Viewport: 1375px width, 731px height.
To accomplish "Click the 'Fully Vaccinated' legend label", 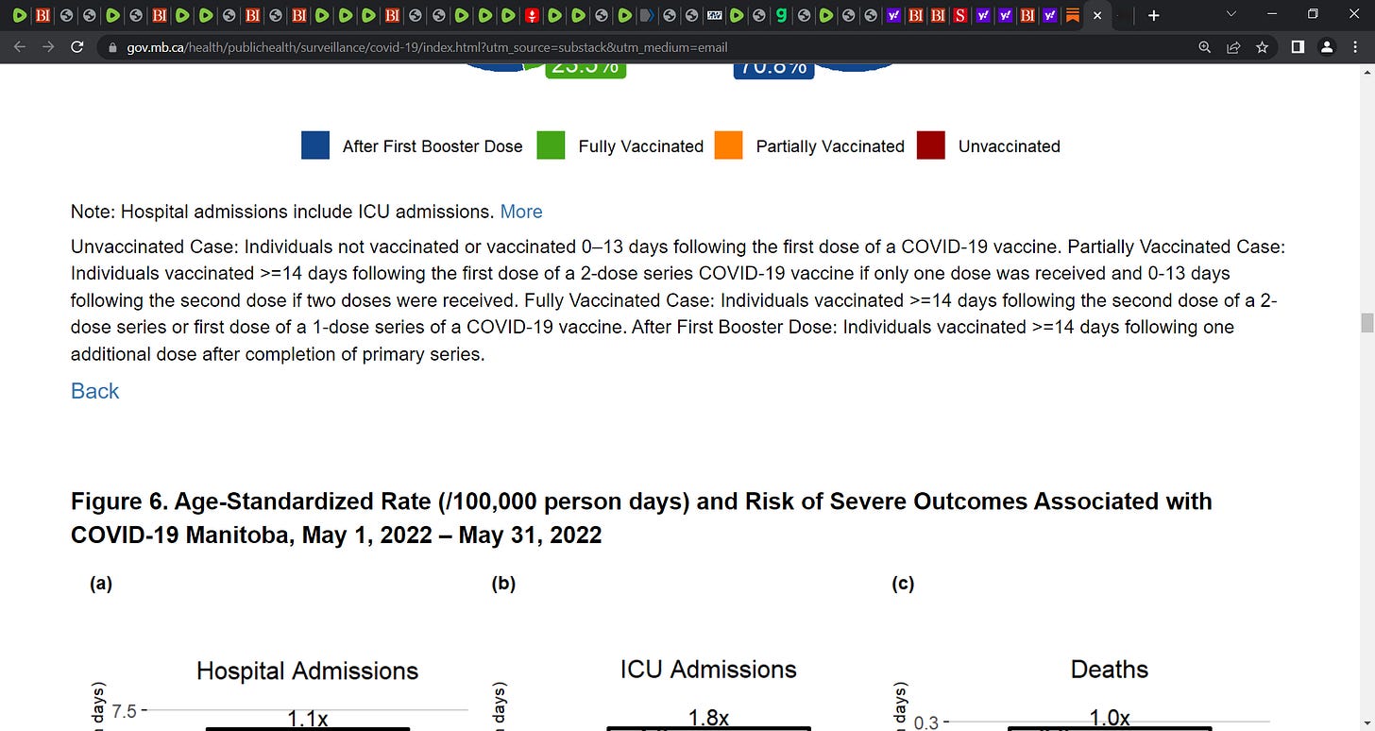I will click(641, 146).
